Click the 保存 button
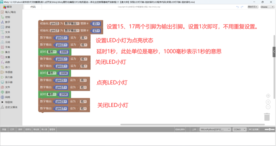The image size is (276, 146). 20,130
